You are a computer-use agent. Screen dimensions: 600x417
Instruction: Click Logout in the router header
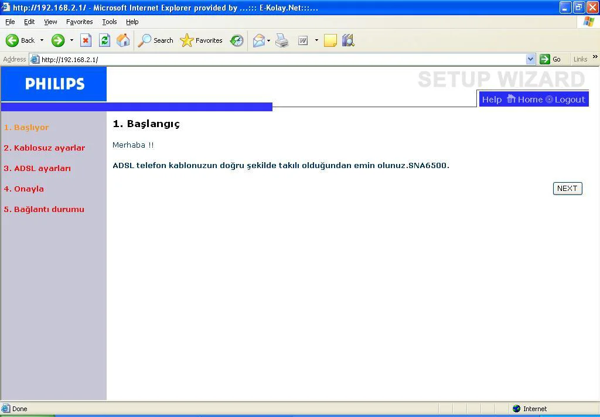pyautogui.click(x=570, y=100)
